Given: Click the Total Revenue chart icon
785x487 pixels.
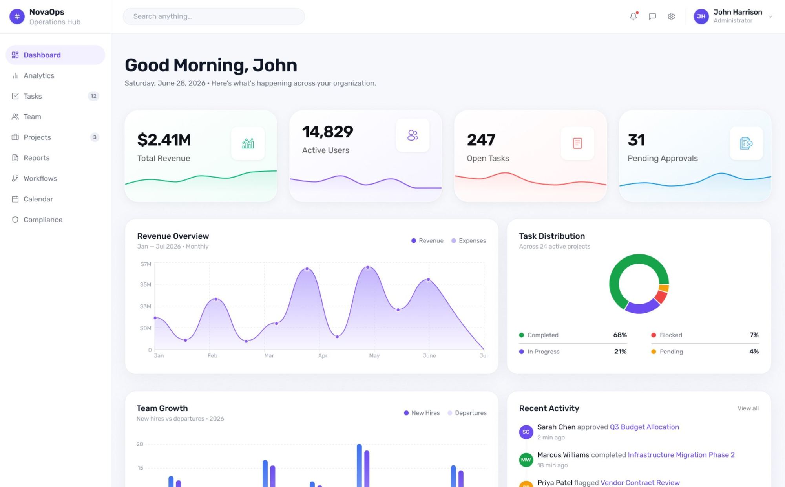Looking at the screenshot, I should point(248,143).
